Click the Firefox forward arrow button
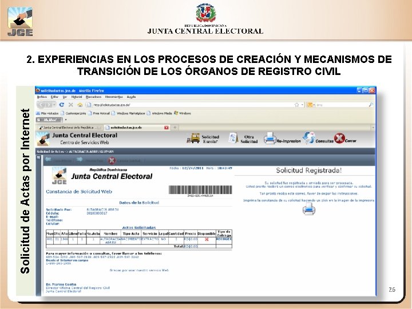The image size is (412, 309). pyautogui.click(x=48, y=105)
